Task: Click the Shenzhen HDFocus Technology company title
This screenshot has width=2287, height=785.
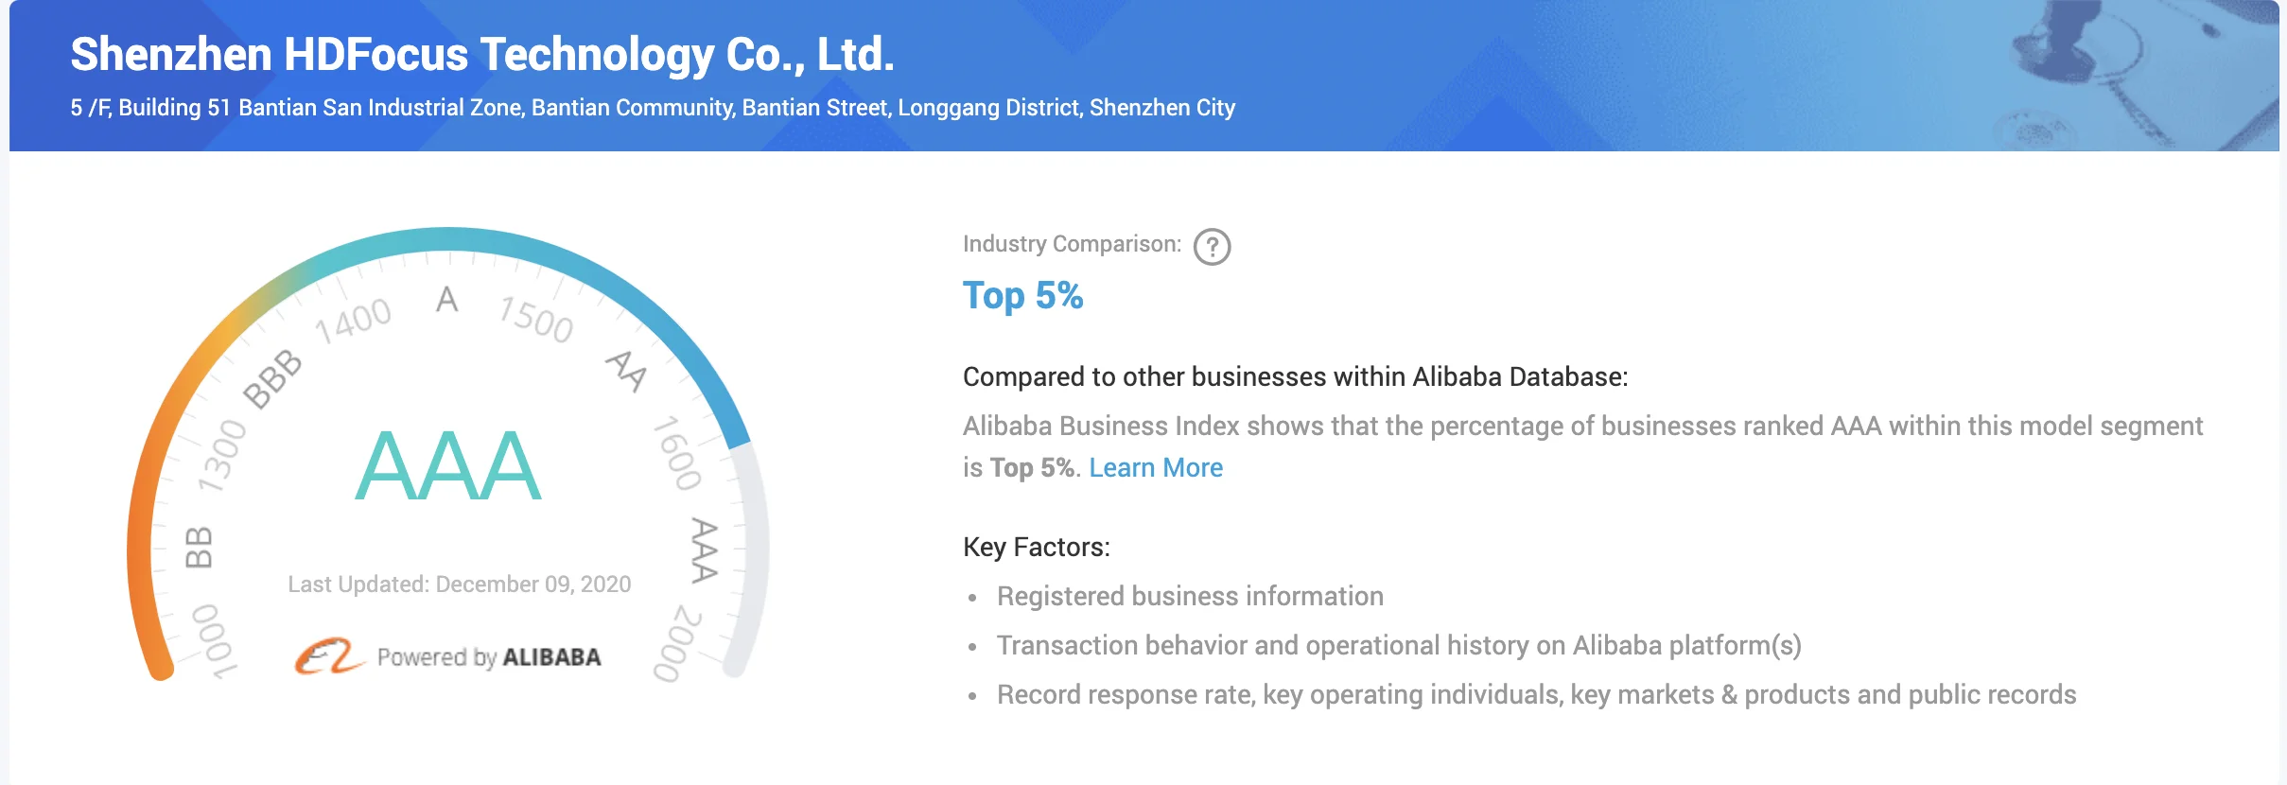Action: [x=481, y=54]
